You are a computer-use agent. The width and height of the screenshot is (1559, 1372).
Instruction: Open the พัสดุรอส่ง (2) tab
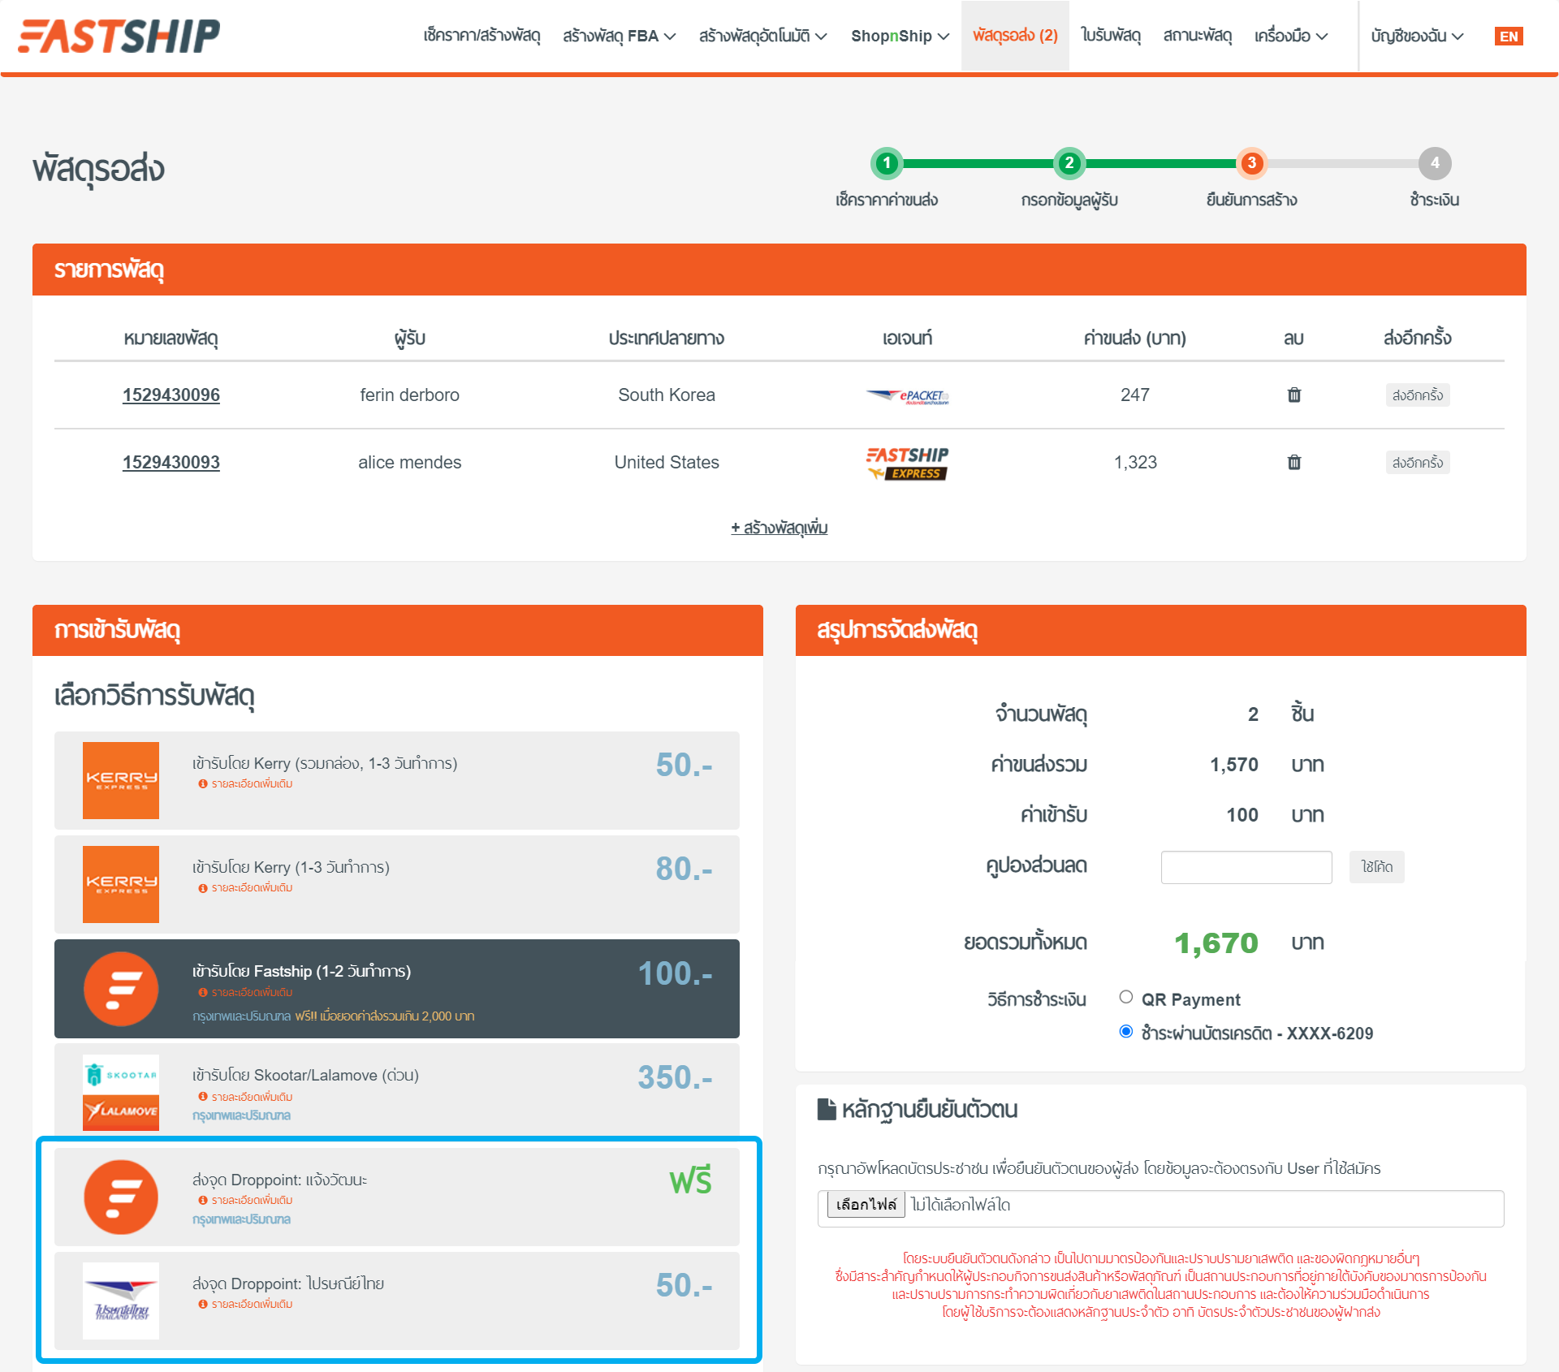[1015, 36]
